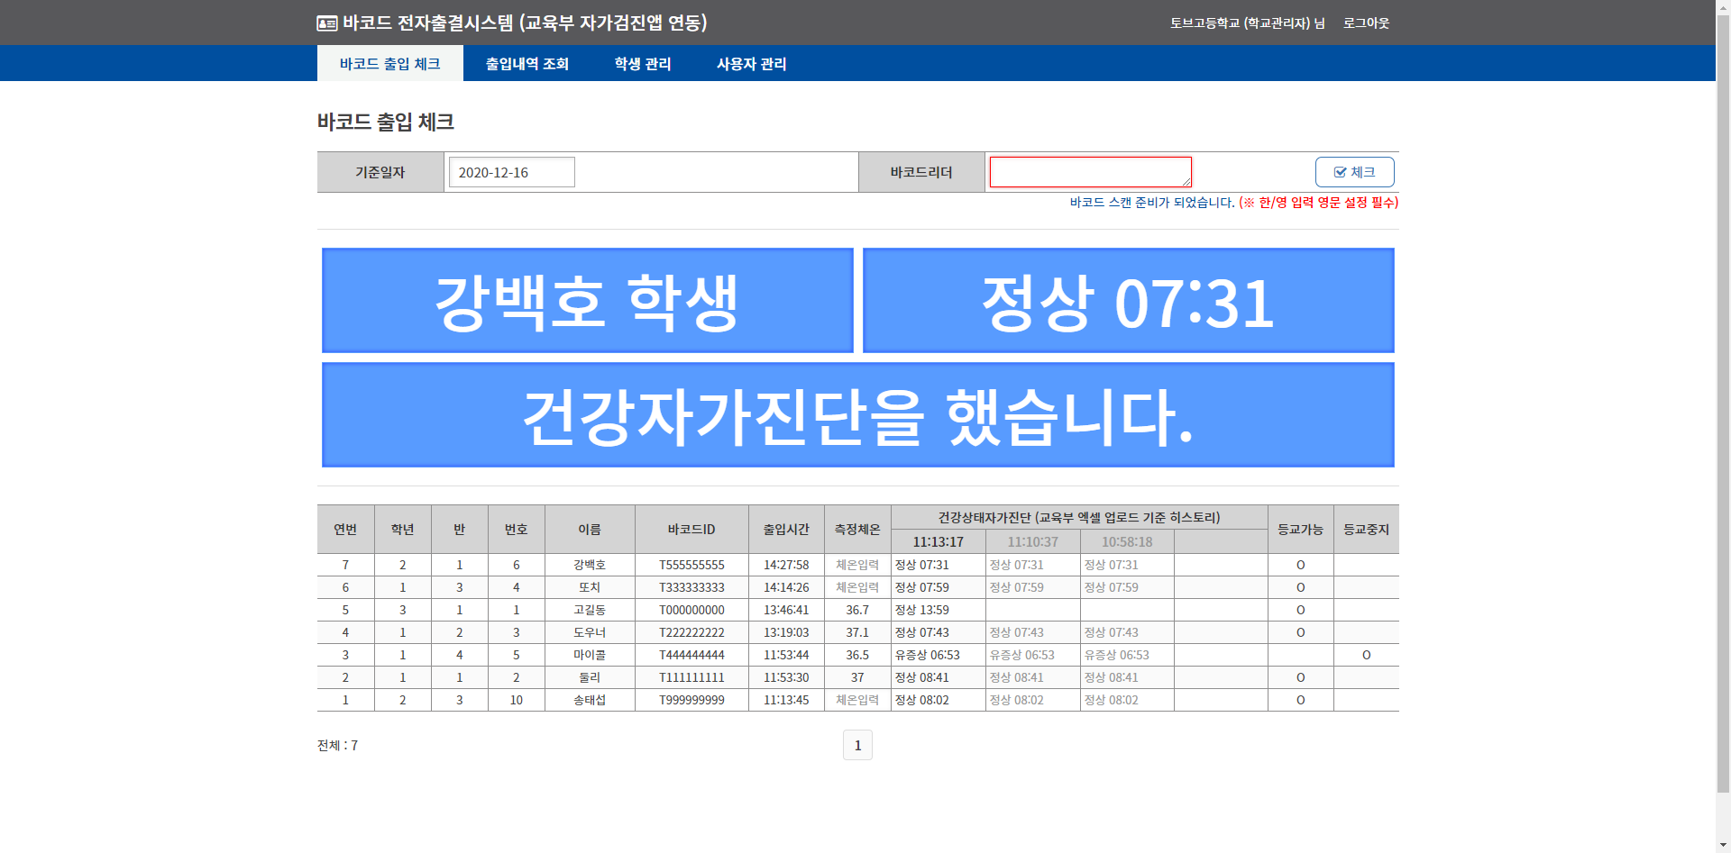1731x853 pixels.
Task: Click the 정상 07:31 status banner
Action: [1128, 301]
